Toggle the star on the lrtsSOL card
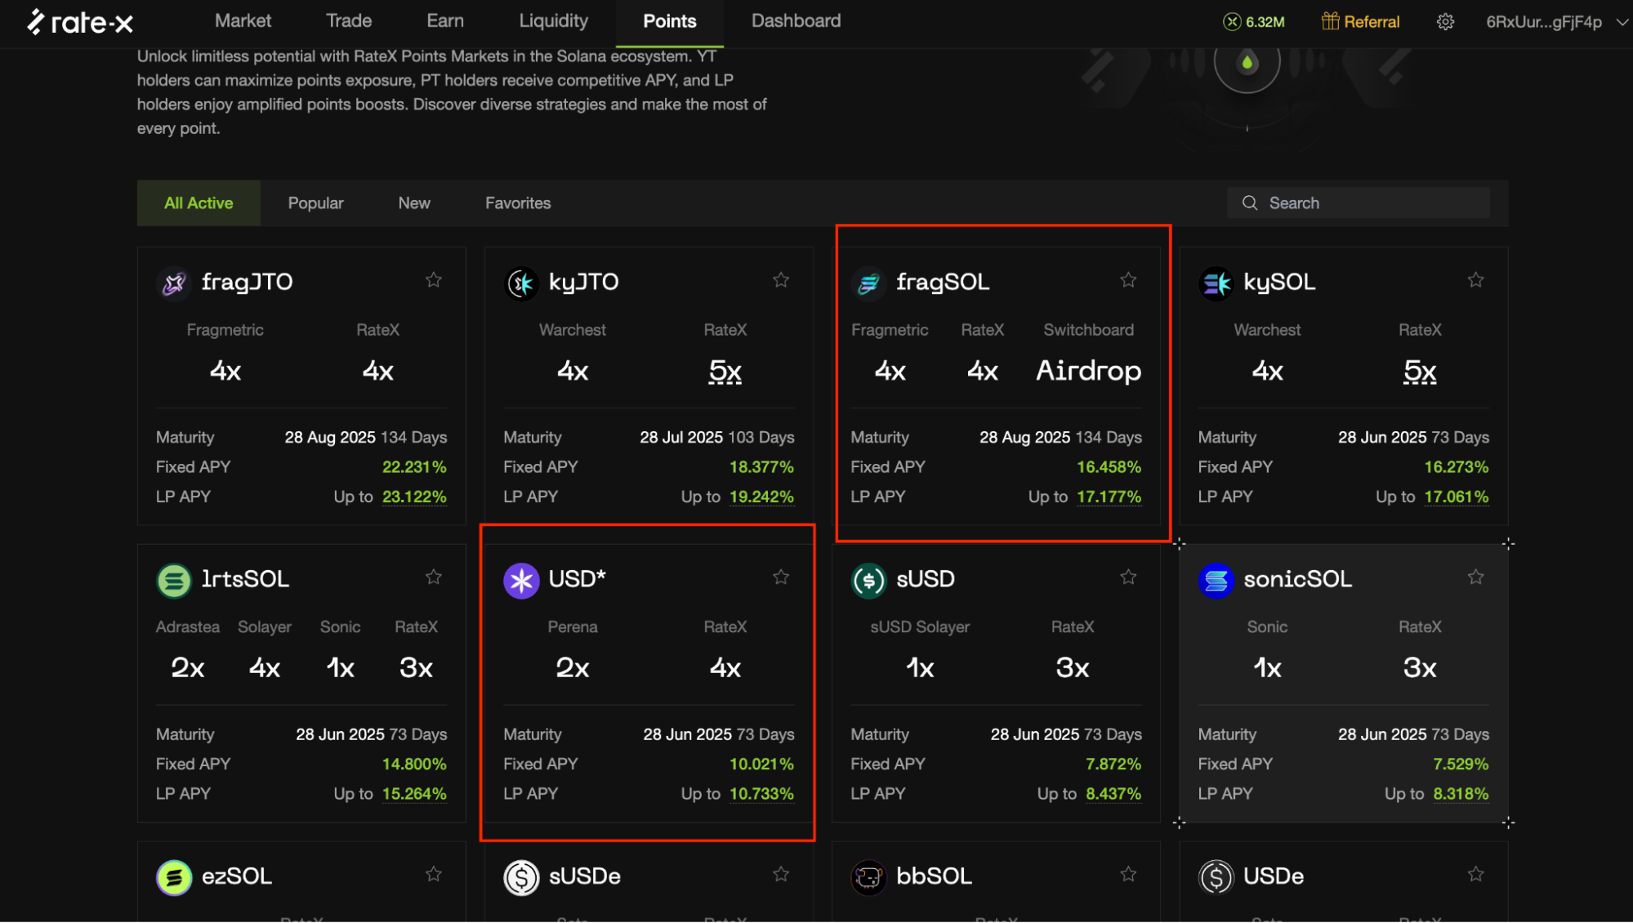This screenshot has width=1633, height=923. coord(433,576)
